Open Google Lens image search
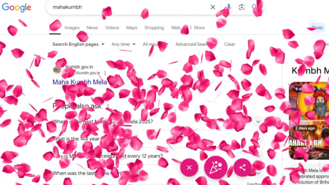Image resolution: width=329 pixels, height=185 pixels. pyautogui.click(x=242, y=7)
